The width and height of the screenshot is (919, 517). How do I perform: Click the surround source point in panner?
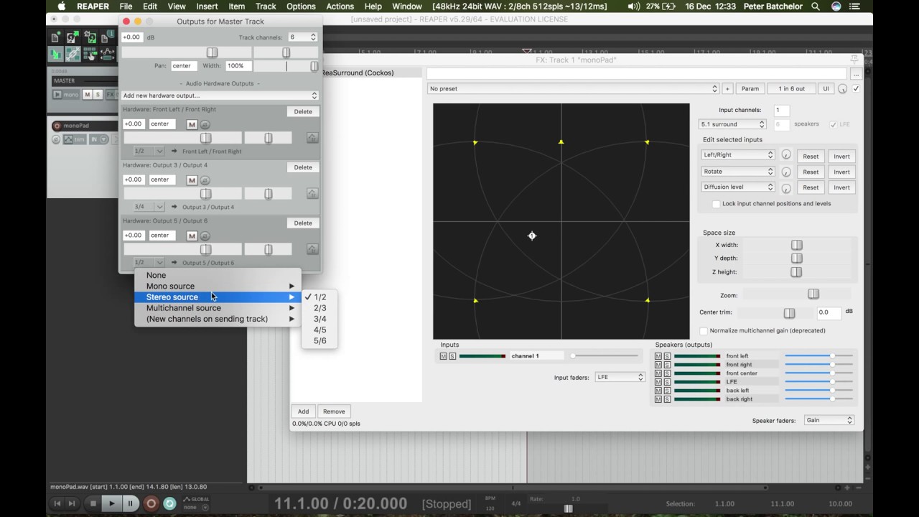[532, 236]
